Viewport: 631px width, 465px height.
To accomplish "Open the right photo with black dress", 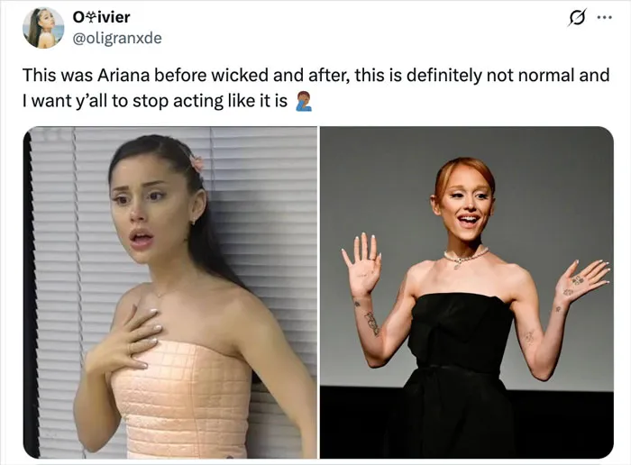I will 467,293.
